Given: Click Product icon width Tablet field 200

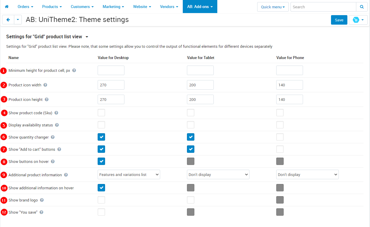Looking at the screenshot, I should pyautogui.click(x=200, y=85).
